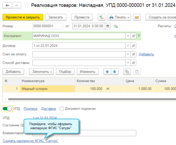Click the Подбор button
This screenshot has width=176, height=145.
tap(65, 71)
